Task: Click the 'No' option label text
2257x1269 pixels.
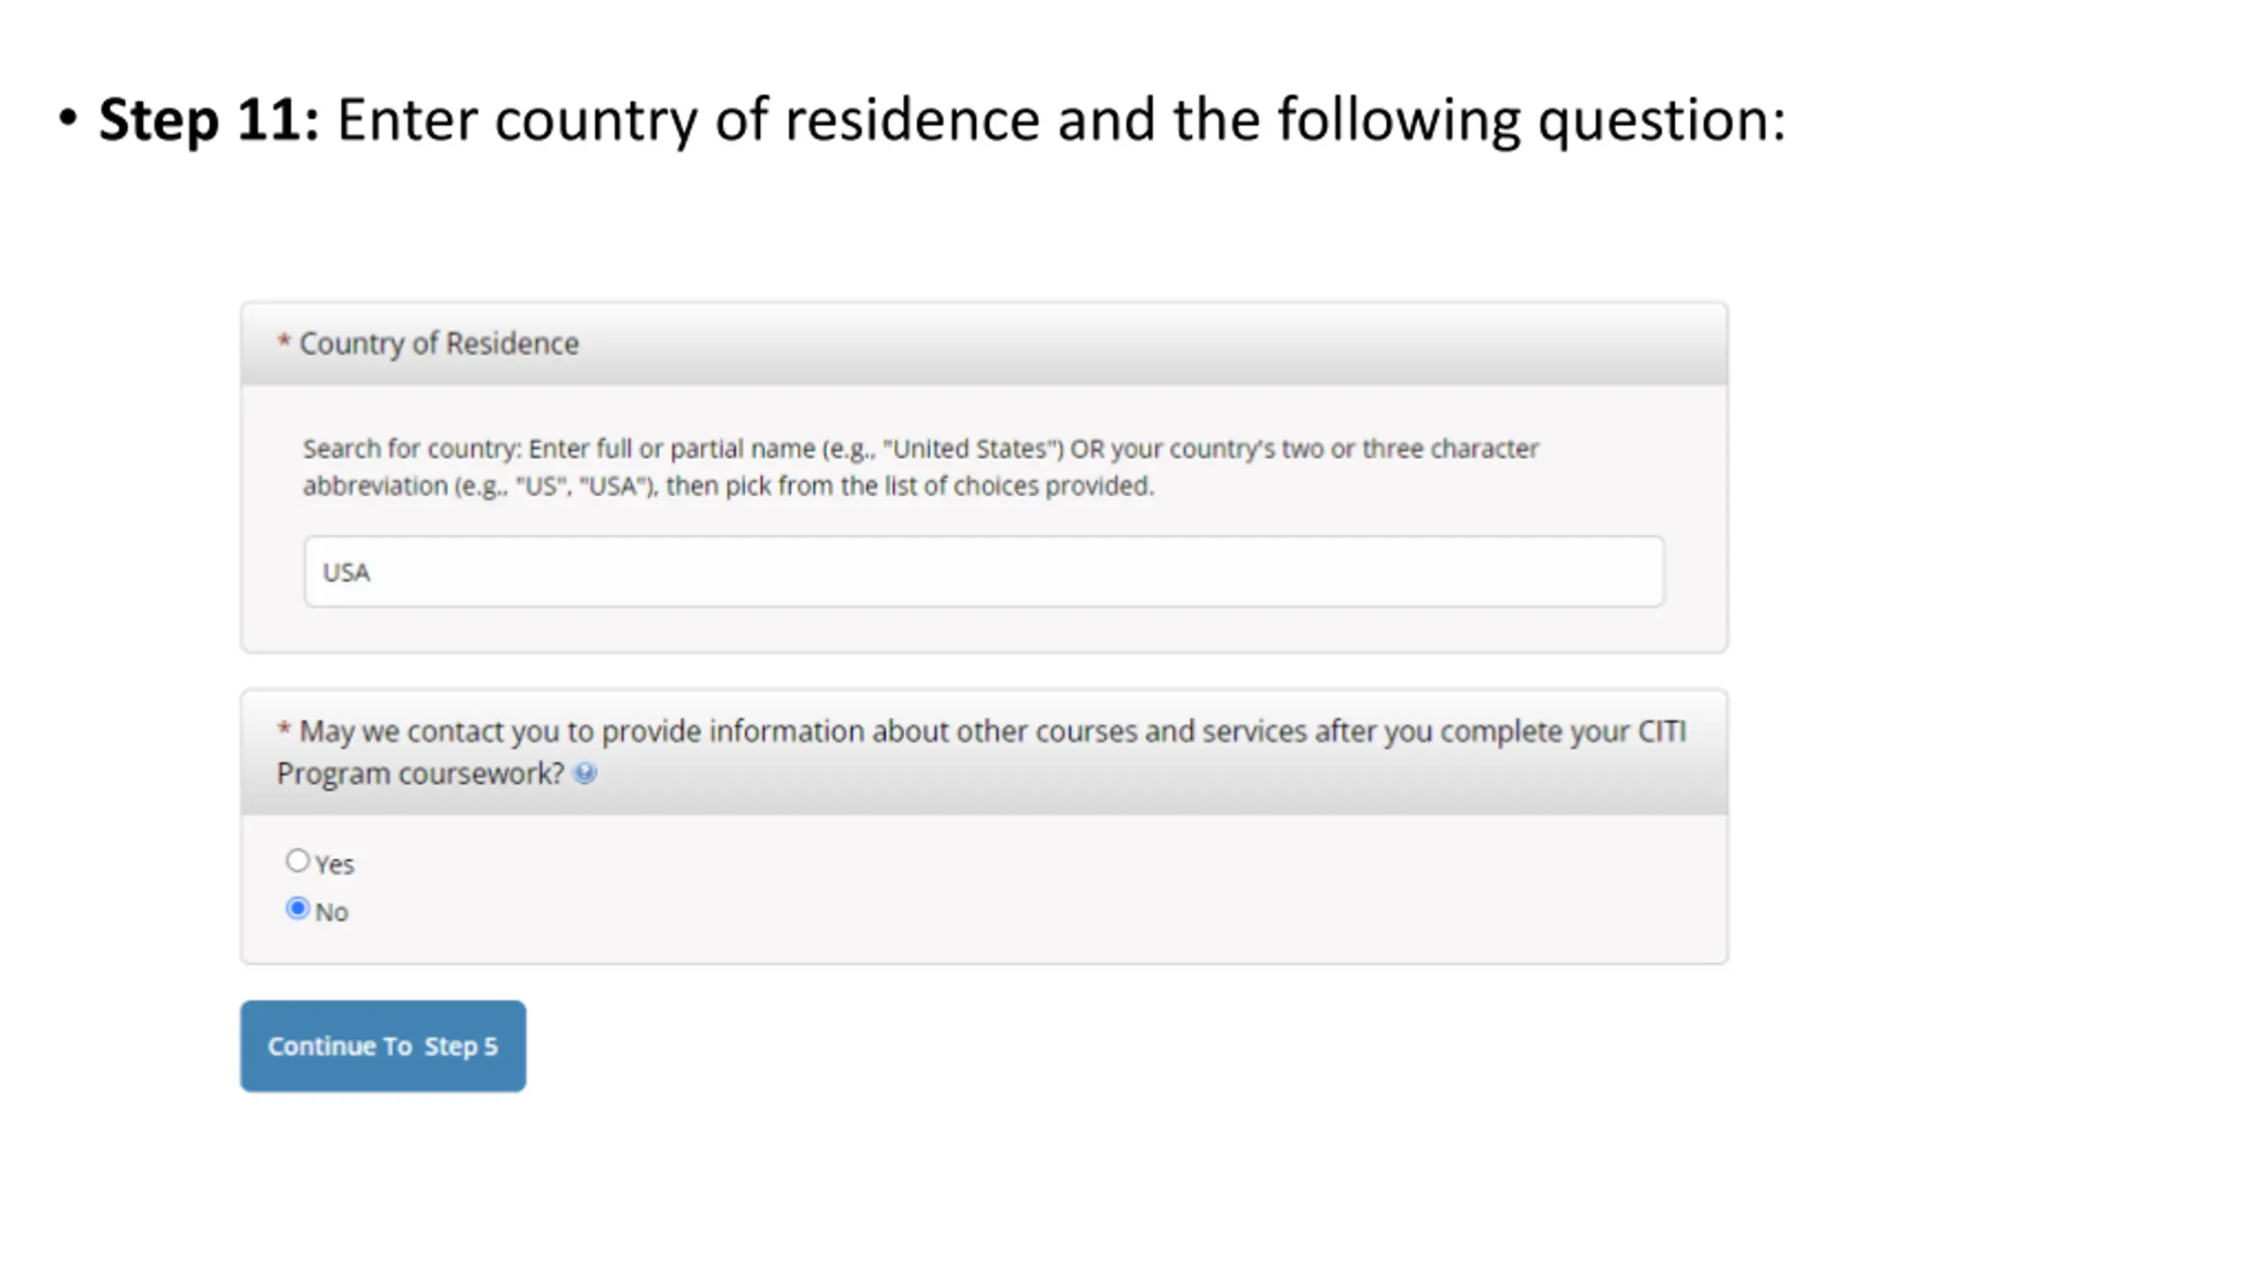Action: (x=331, y=912)
